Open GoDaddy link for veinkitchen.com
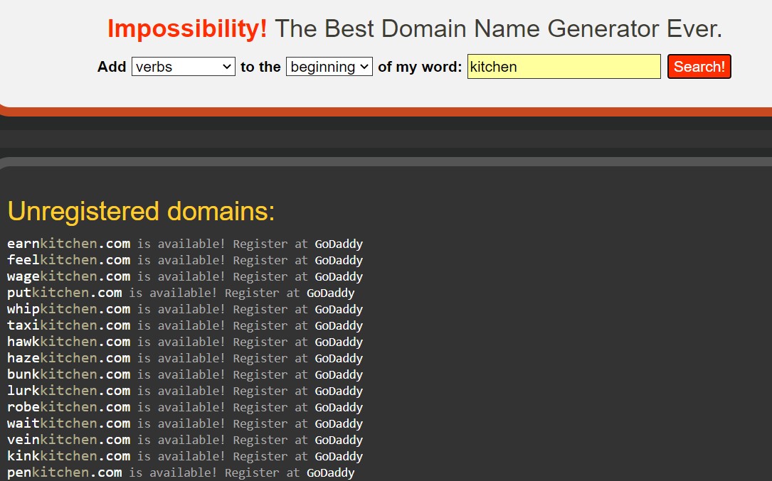Screen dimensions: 772x481 [339, 440]
